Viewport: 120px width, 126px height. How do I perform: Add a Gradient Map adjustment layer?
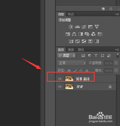point(97,41)
